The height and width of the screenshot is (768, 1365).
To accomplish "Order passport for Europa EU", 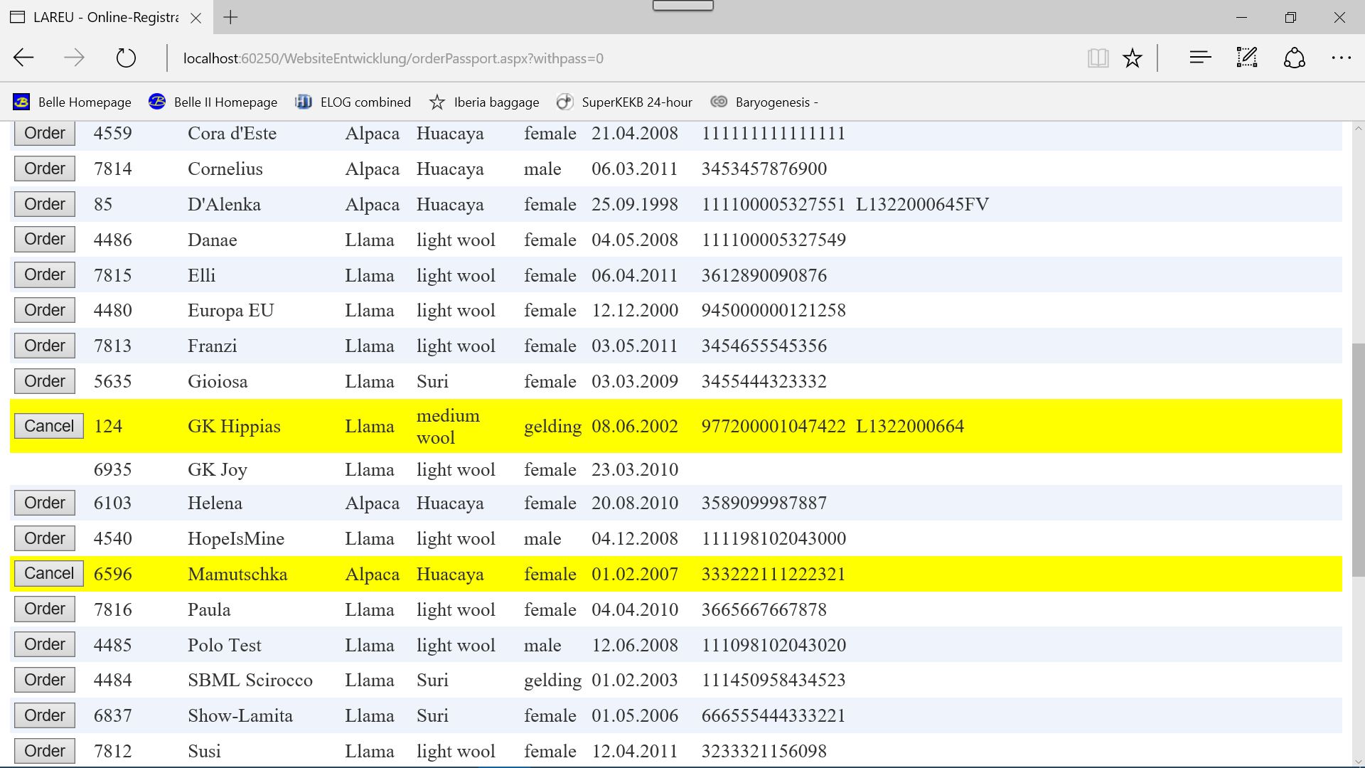I will coord(45,310).
